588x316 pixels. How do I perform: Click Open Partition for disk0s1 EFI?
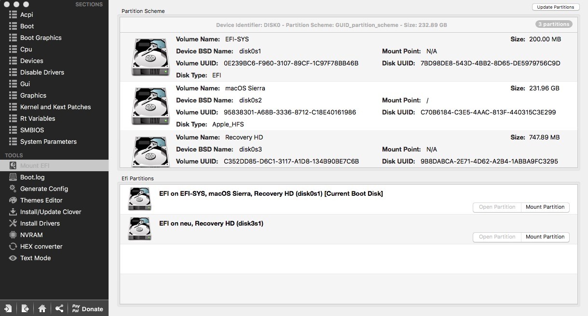[x=497, y=207]
